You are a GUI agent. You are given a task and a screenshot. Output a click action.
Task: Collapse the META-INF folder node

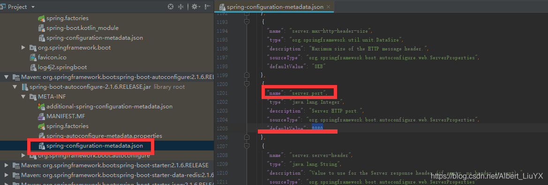pyautogui.click(x=23, y=97)
